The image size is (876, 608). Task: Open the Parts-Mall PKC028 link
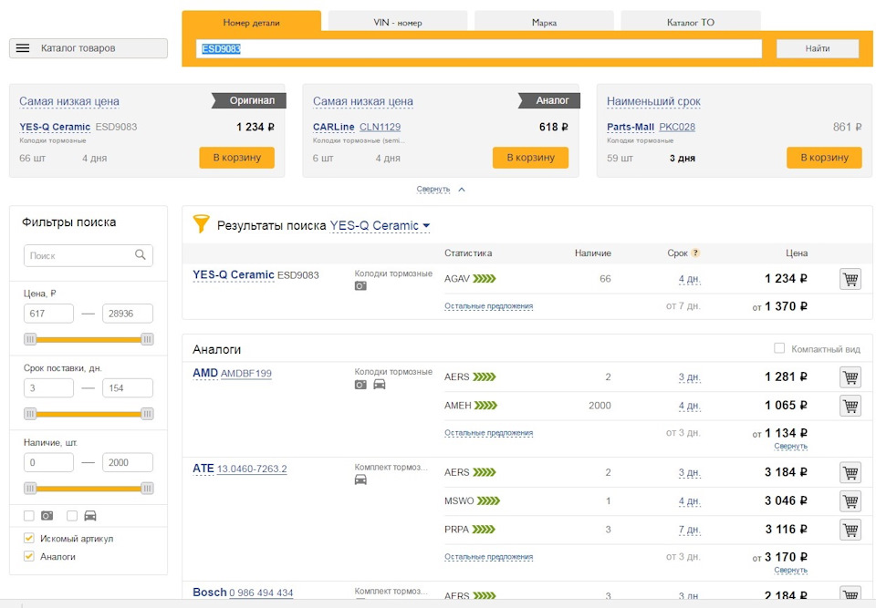point(677,128)
